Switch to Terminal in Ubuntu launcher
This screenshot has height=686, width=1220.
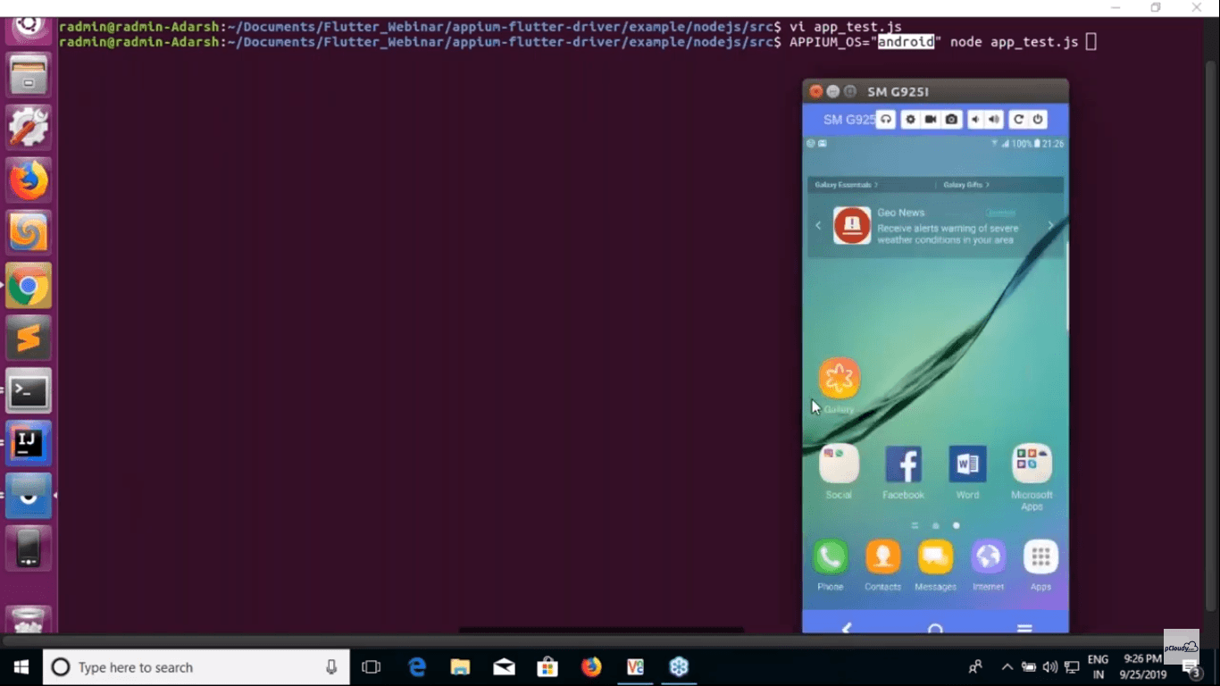click(x=29, y=391)
